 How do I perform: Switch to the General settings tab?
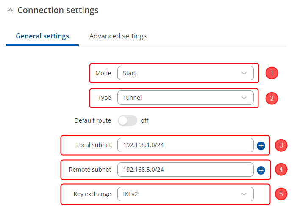tap(42, 36)
